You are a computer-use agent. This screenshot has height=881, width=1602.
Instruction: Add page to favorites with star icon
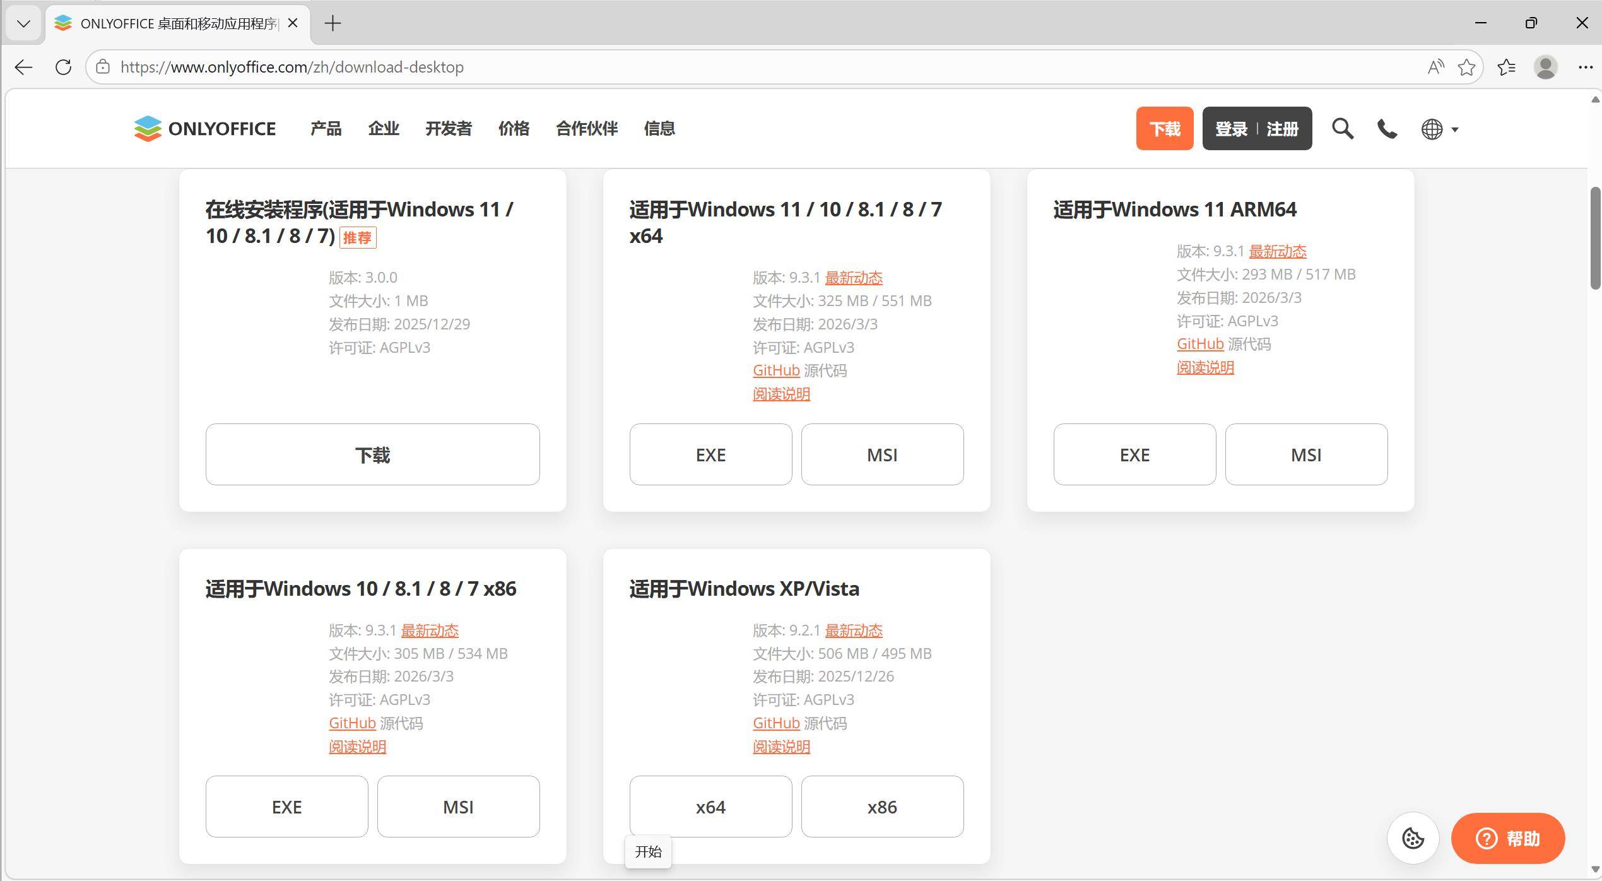[x=1466, y=67]
